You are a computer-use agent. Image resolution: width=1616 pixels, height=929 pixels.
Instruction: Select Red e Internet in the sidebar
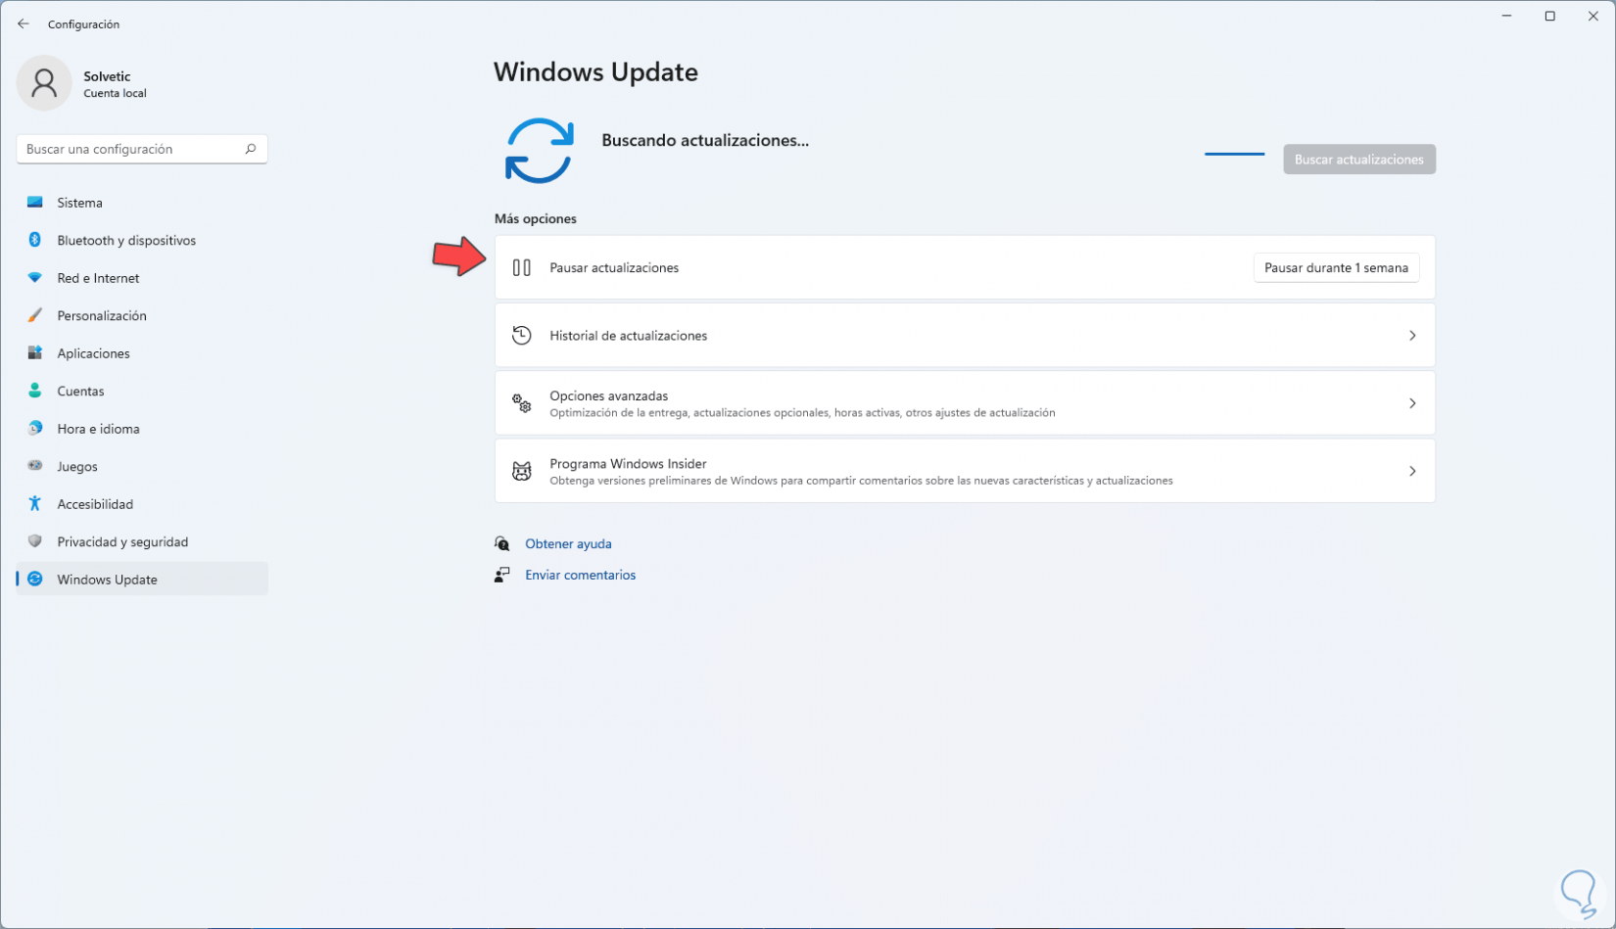pyautogui.click(x=142, y=278)
